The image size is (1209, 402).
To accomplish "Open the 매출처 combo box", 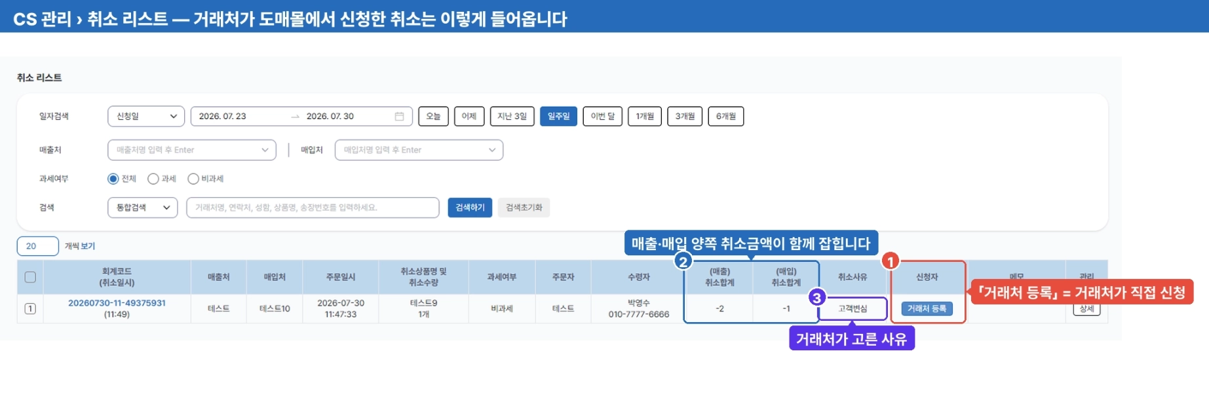I will click(x=192, y=150).
